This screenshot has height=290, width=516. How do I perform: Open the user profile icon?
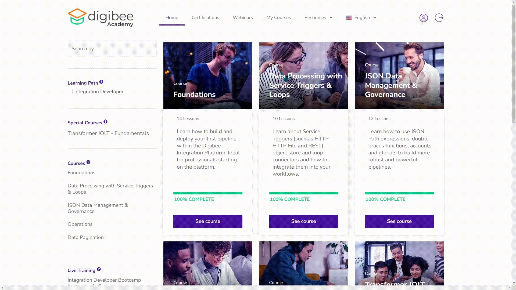point(424,18)
